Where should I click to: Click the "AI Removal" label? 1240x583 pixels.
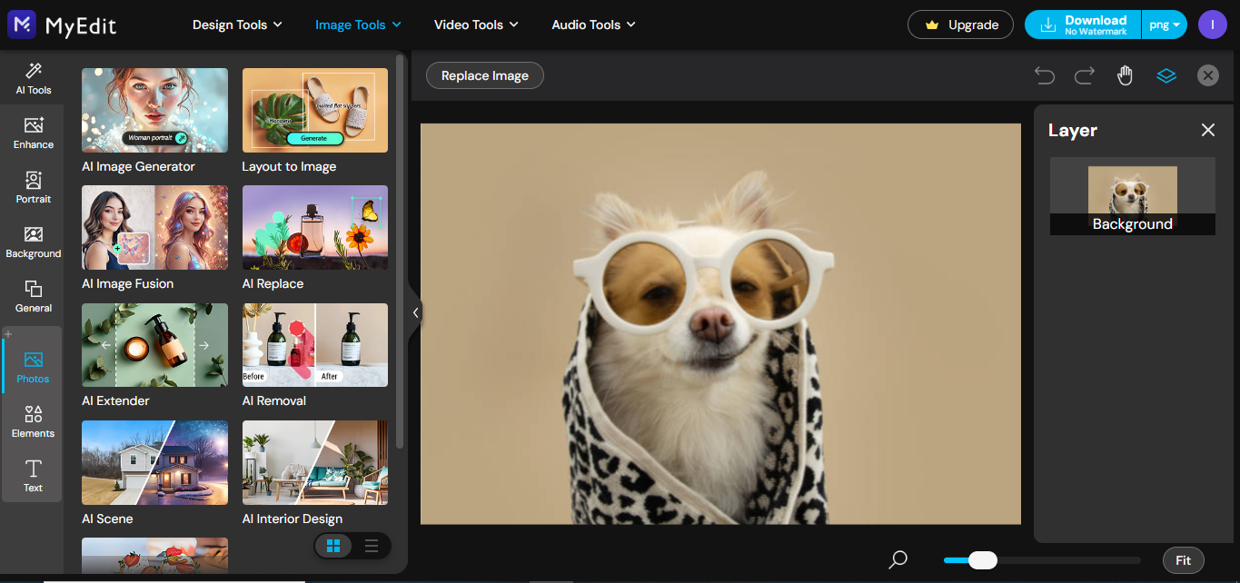pyautogui.click(x=273, y=400)
